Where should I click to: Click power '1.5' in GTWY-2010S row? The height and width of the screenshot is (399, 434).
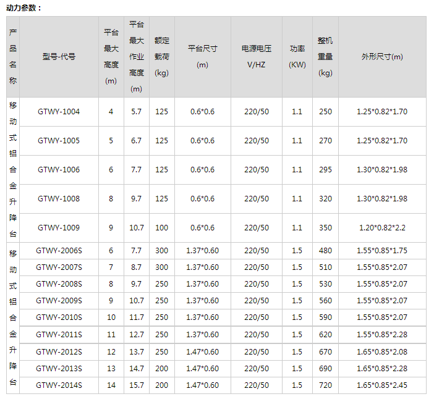click(297, 317)
